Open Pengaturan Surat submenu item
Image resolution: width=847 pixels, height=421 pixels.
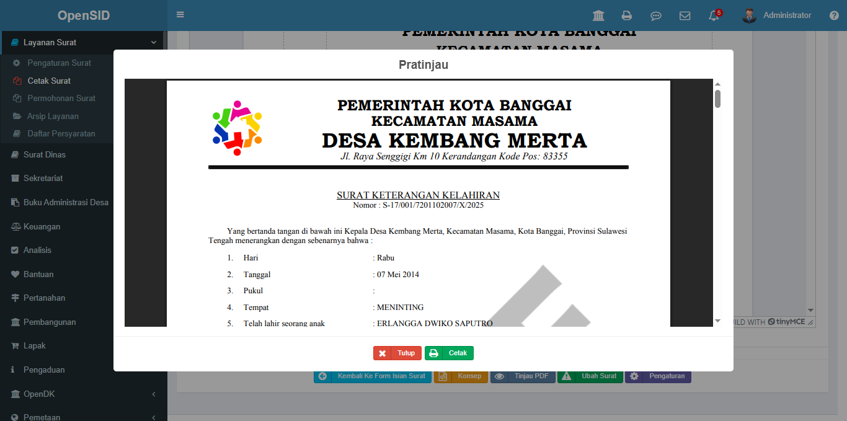tap(59, 63)
